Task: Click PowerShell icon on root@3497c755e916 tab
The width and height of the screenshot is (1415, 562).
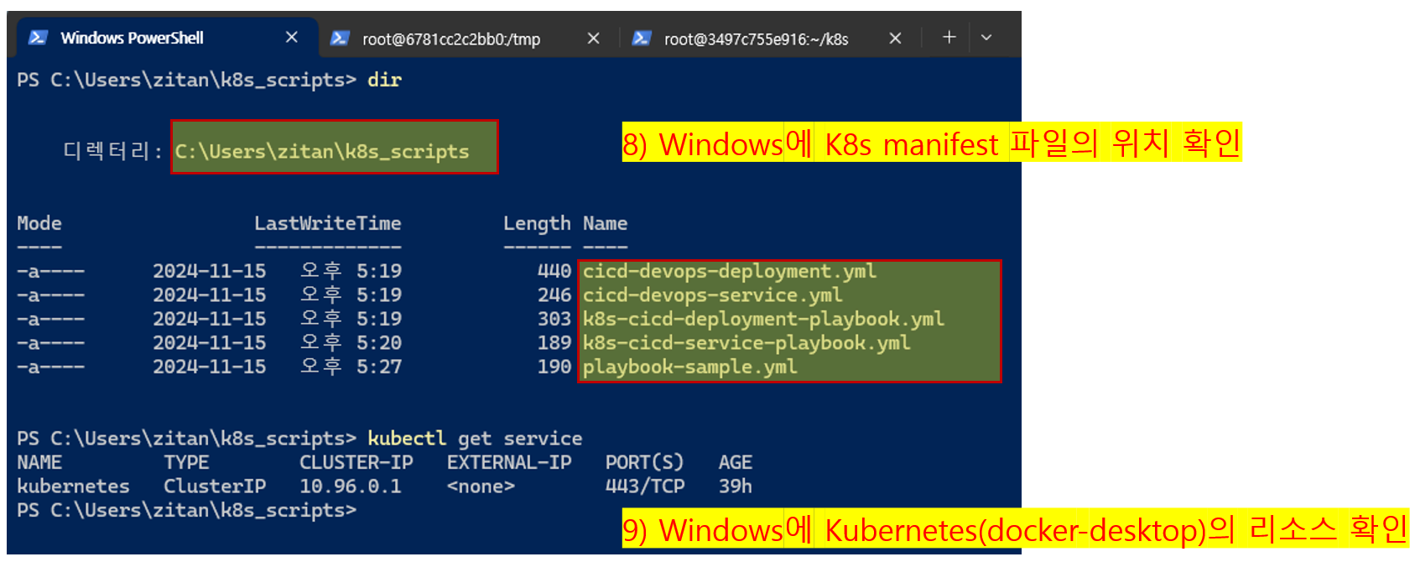Action: coord(642,39)
